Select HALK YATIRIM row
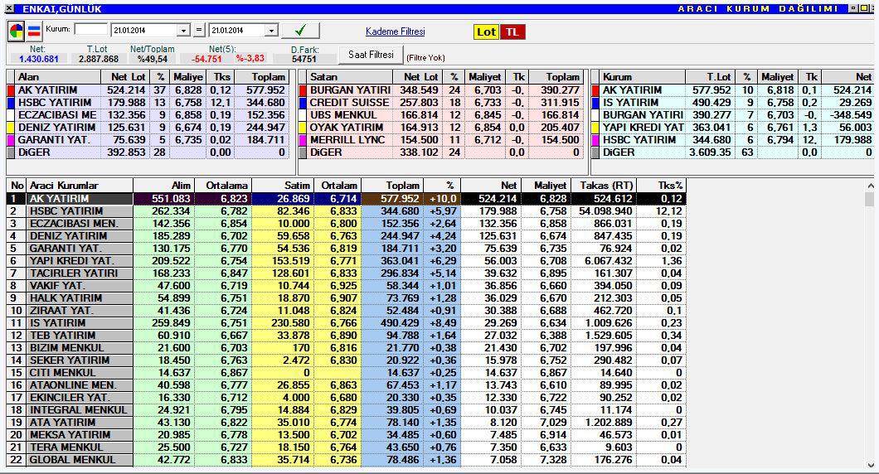Viewport: 879px width, 474px height. [x=347, y=298]
